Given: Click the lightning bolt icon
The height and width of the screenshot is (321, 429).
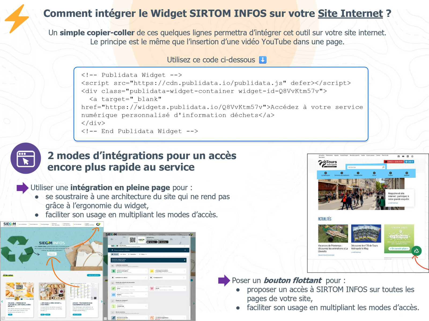Looking at the screenshot, I should 17,19.
